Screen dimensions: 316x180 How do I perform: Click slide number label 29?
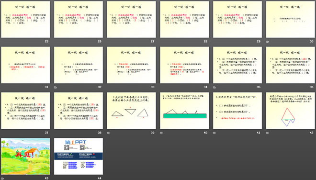(259, 41)
